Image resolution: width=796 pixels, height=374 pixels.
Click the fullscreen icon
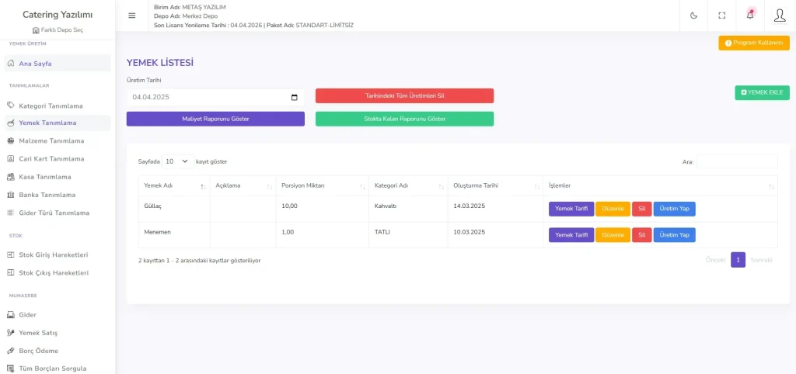[x=721, y=16]
